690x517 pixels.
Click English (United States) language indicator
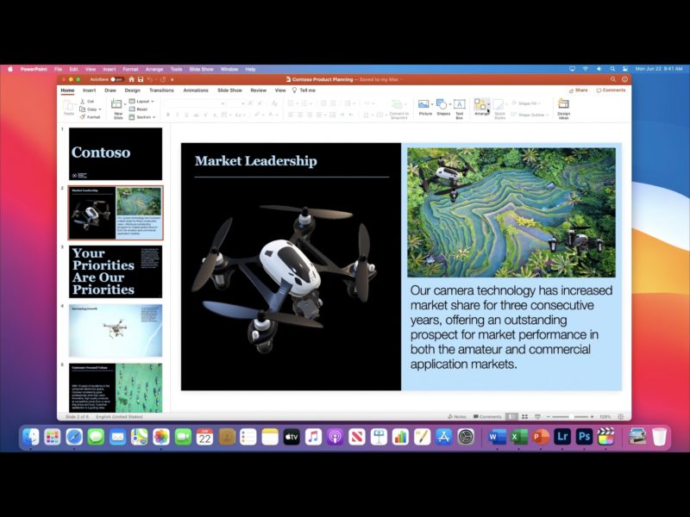(x=119, y=416)
